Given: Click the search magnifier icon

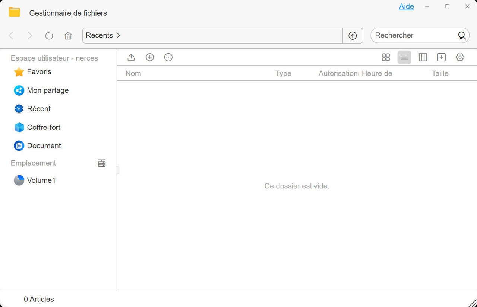Looking at the screenshot, I should (462, 36).
